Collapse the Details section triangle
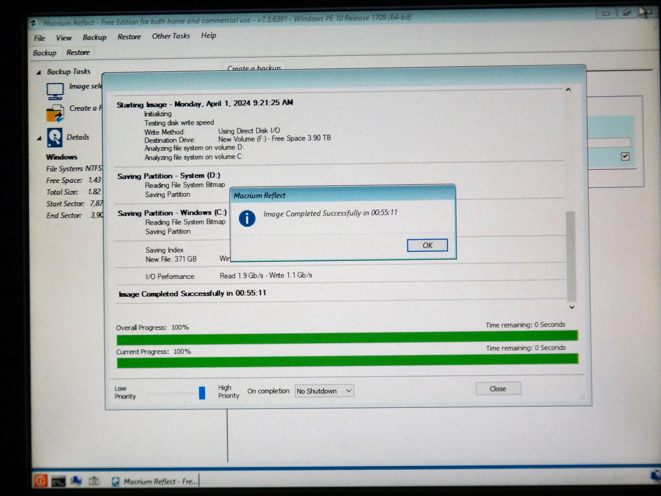Viewport: 661px width, 496px height. [x=39, y=138]
